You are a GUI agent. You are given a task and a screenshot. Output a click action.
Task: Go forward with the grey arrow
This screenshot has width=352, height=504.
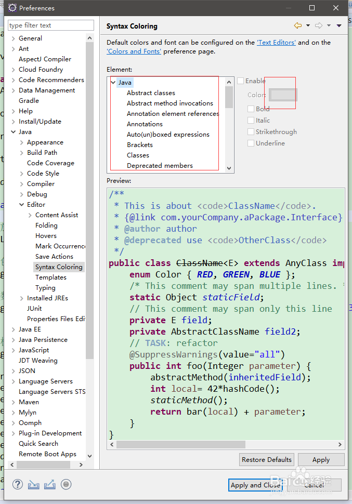point(319,25)
